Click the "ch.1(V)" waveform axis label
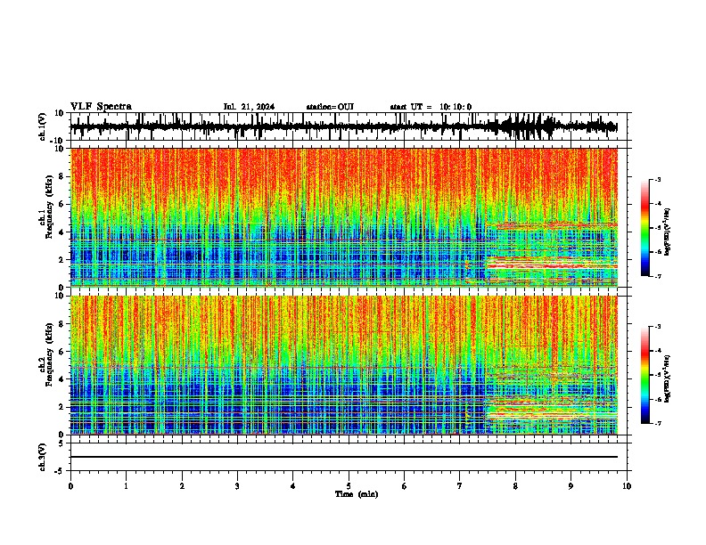Screen dimensions: 706x545 coord(42,126)
